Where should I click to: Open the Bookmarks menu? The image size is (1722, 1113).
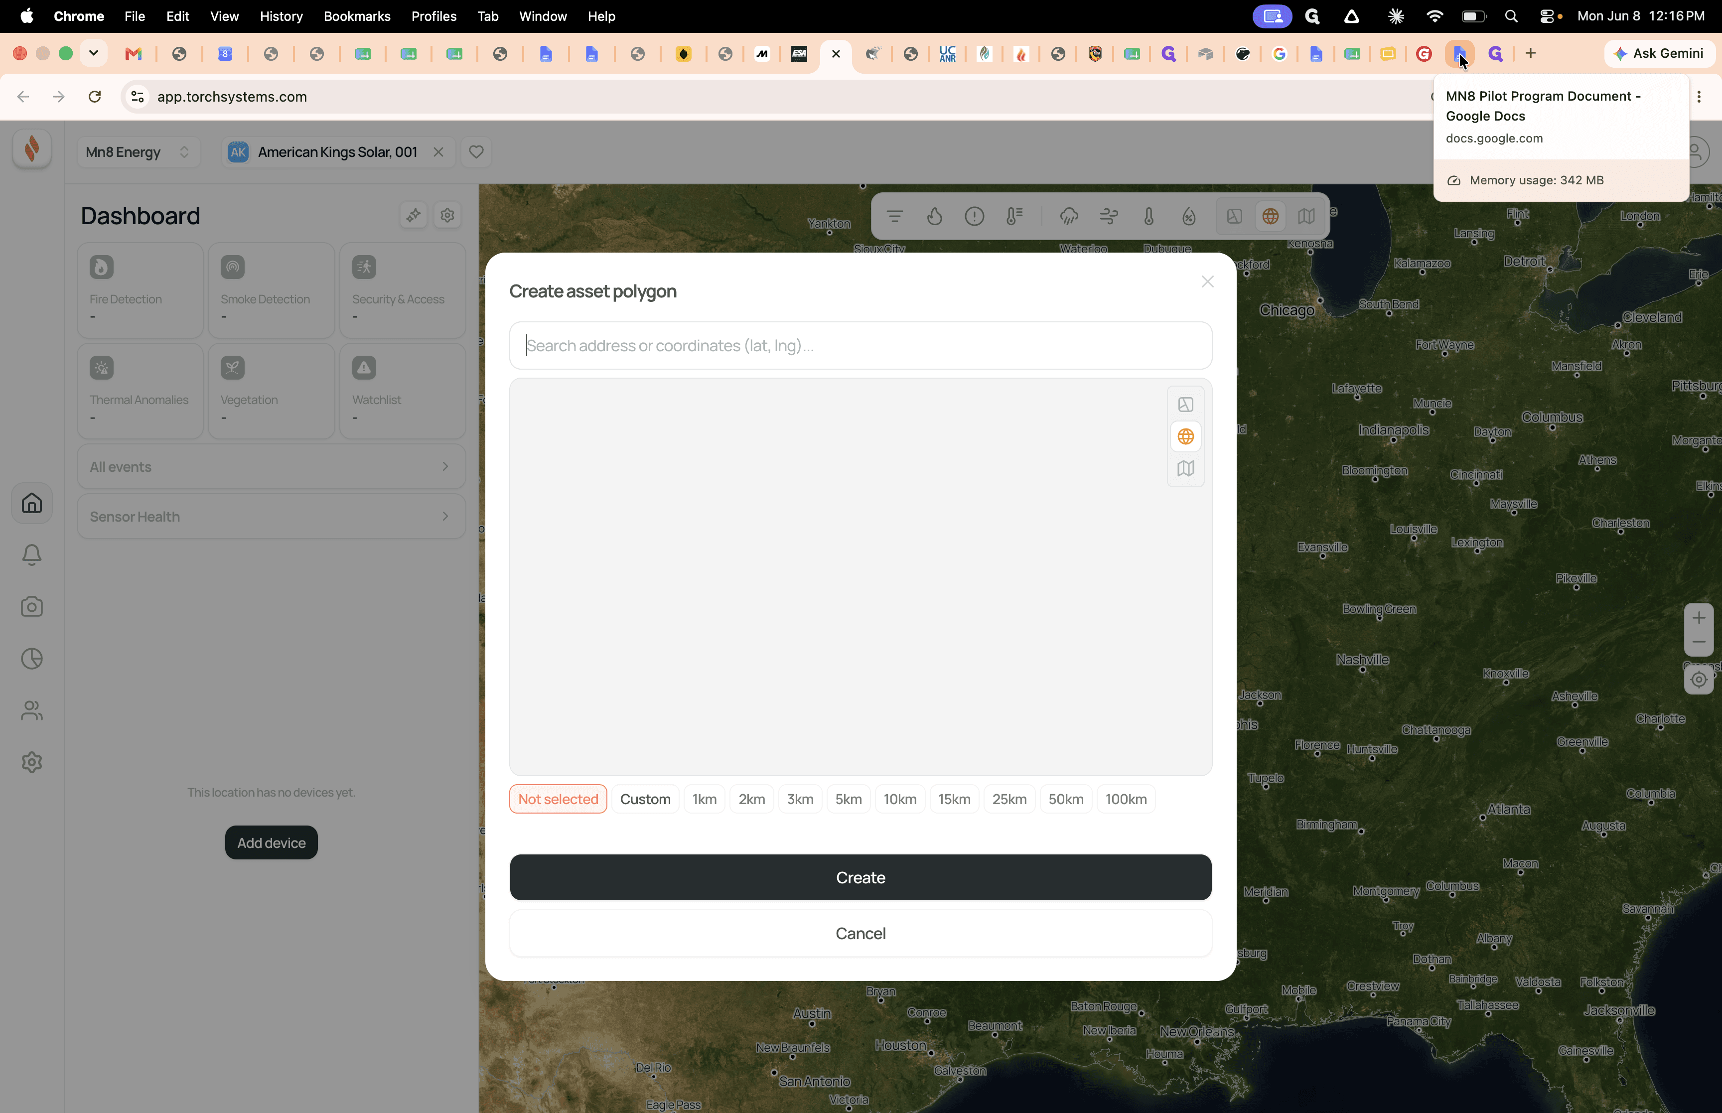pos(357,16)
